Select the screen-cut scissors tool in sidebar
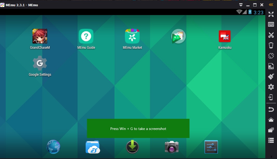The image size is (277, 159). coord(271,34)
